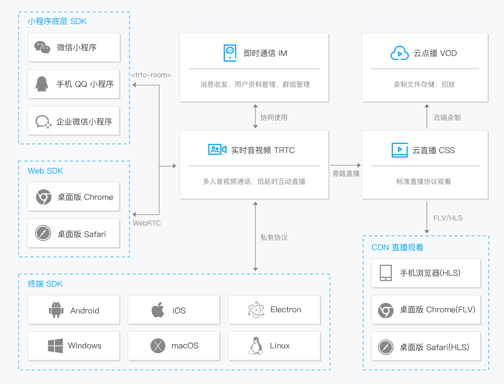Click the CSS live play icon
Viewport: 504px width, 384px height.
click(400, 150)
